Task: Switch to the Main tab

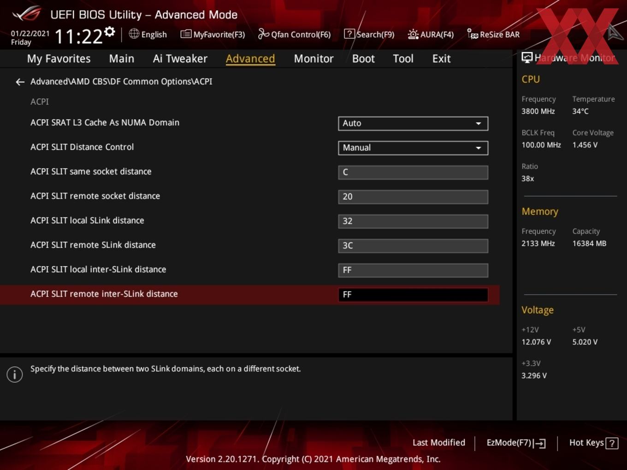Action: (122, 59)
